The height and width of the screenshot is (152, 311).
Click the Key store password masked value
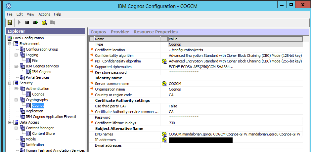click(x=236, y=72)
